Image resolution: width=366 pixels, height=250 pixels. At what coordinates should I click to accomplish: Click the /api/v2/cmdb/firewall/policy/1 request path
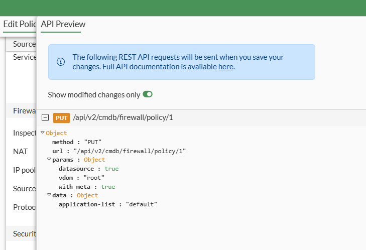pos(123,117)
